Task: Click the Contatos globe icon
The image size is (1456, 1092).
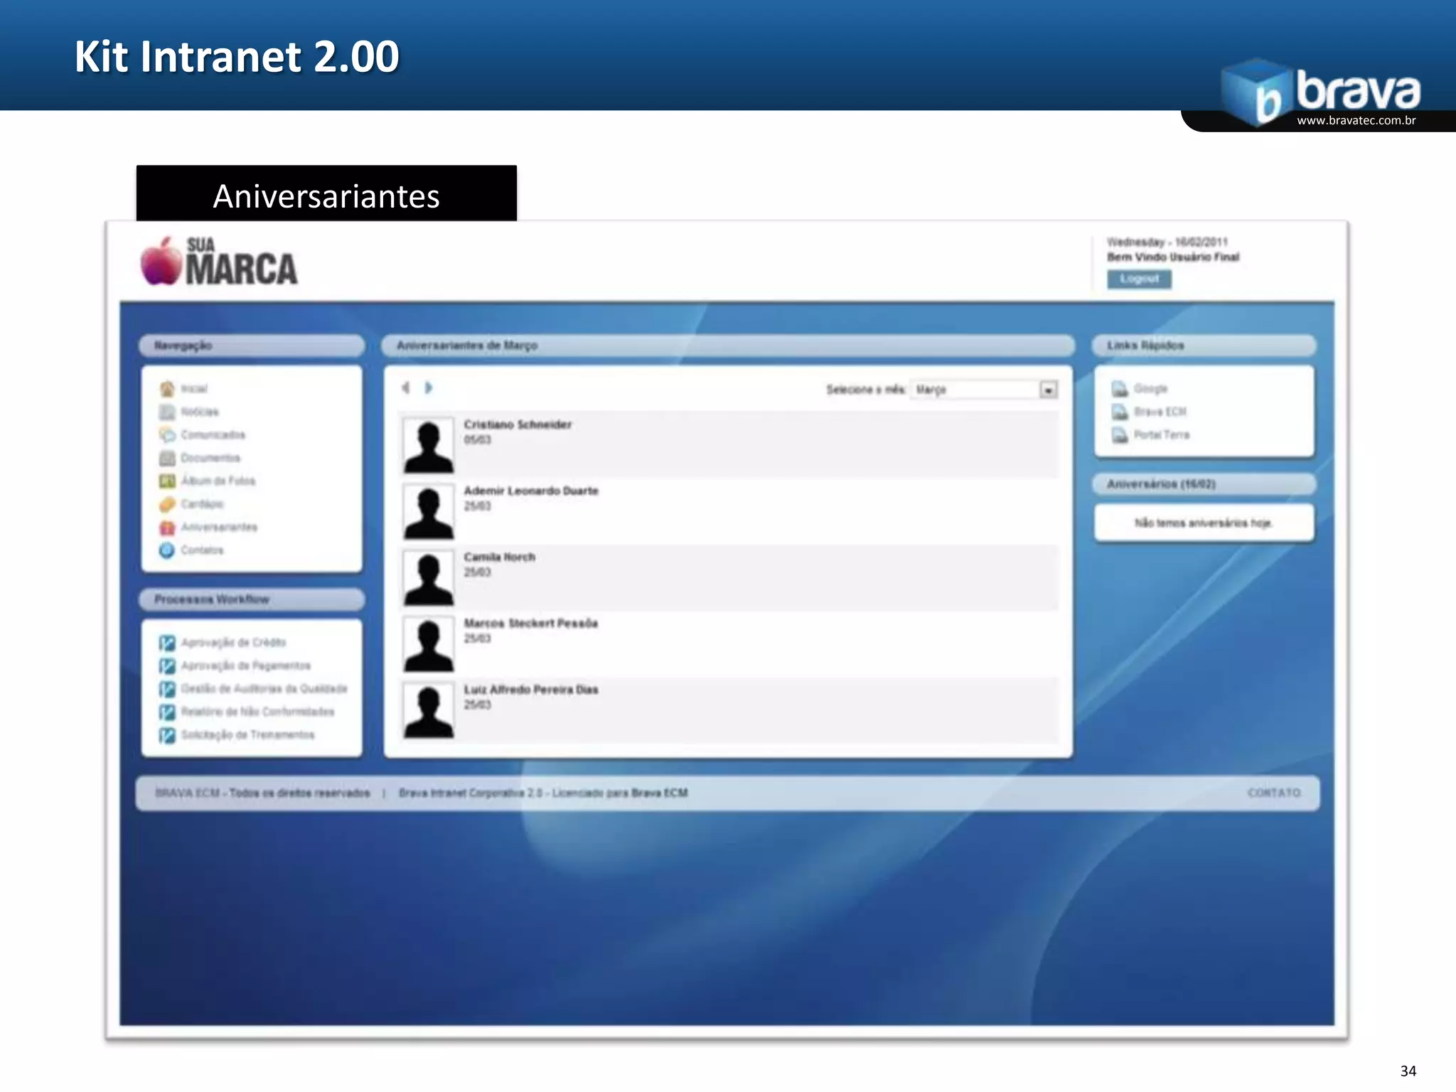Action: tap(167, 550)
